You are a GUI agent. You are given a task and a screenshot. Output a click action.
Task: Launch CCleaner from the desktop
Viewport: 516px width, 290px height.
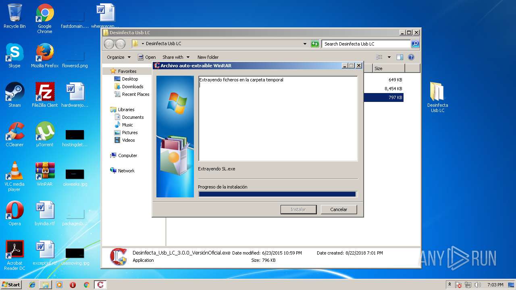tap(15, 135)
